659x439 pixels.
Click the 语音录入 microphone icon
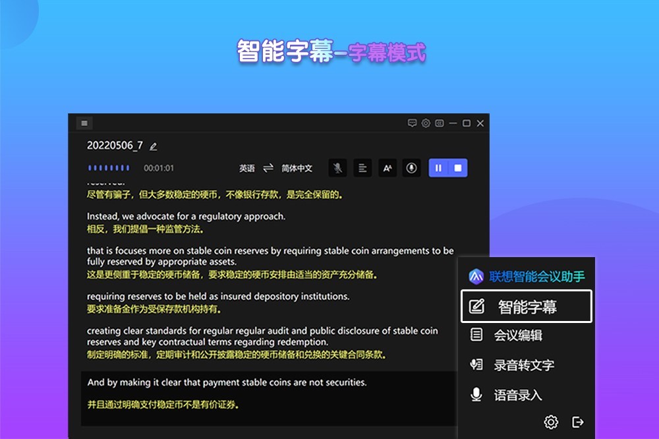(476, 394)
